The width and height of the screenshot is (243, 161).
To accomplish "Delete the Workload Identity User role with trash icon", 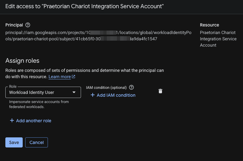I will pos(160,91).
